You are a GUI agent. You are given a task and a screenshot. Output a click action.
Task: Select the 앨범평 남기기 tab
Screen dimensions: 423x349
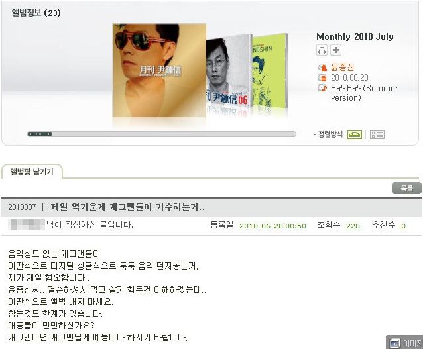(32, 172)
